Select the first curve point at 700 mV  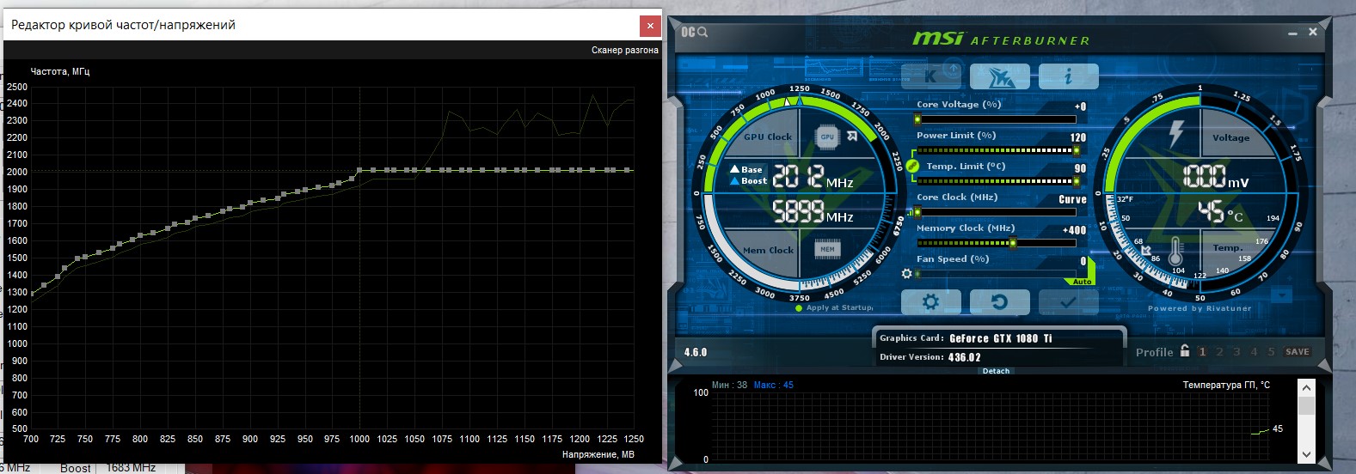(x=31, y=295)
